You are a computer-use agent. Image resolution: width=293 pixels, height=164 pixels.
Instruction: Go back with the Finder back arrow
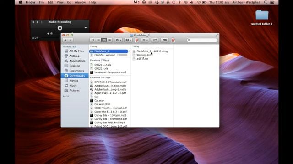coord(65,40)
